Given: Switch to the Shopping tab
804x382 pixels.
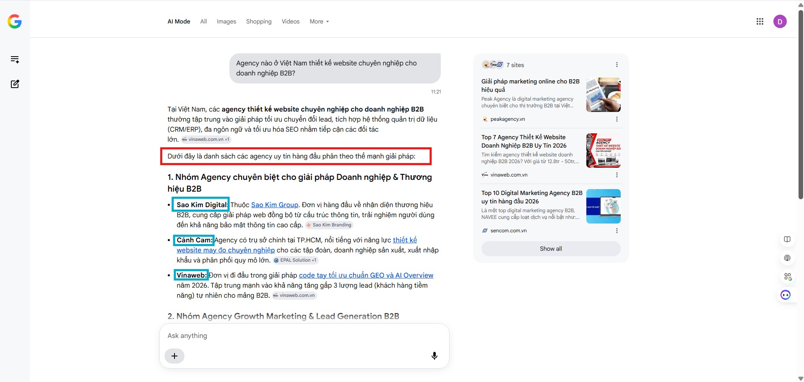Looking at the screenshot, I should pyautogui.click(x=259, y=21).
